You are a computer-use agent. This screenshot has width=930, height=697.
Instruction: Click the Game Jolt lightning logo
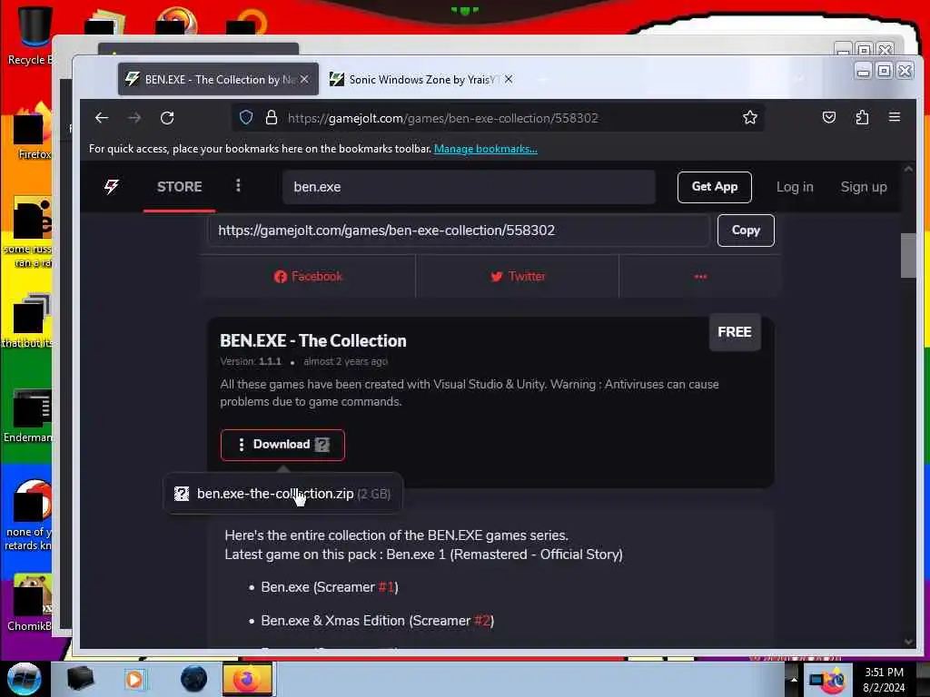[x=112, y=187]
